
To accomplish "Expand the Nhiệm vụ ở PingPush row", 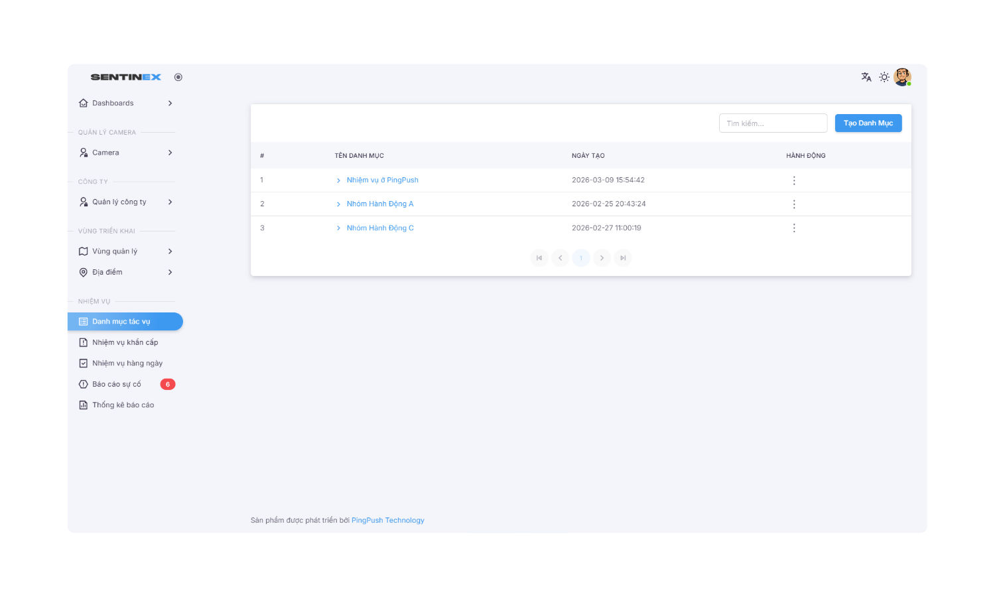I will click(x=338, y=180).
